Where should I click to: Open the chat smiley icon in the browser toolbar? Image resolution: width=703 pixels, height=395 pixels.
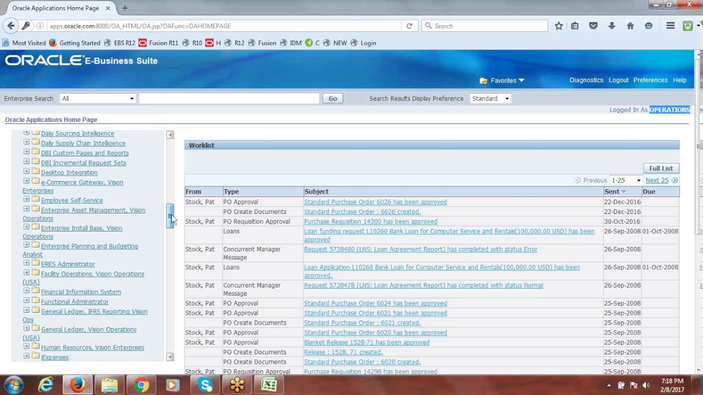649,26
